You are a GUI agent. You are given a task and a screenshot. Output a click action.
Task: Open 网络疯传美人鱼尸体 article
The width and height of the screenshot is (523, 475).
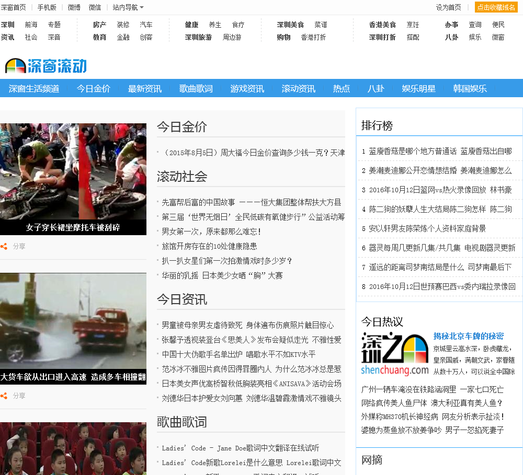point(431,403)
